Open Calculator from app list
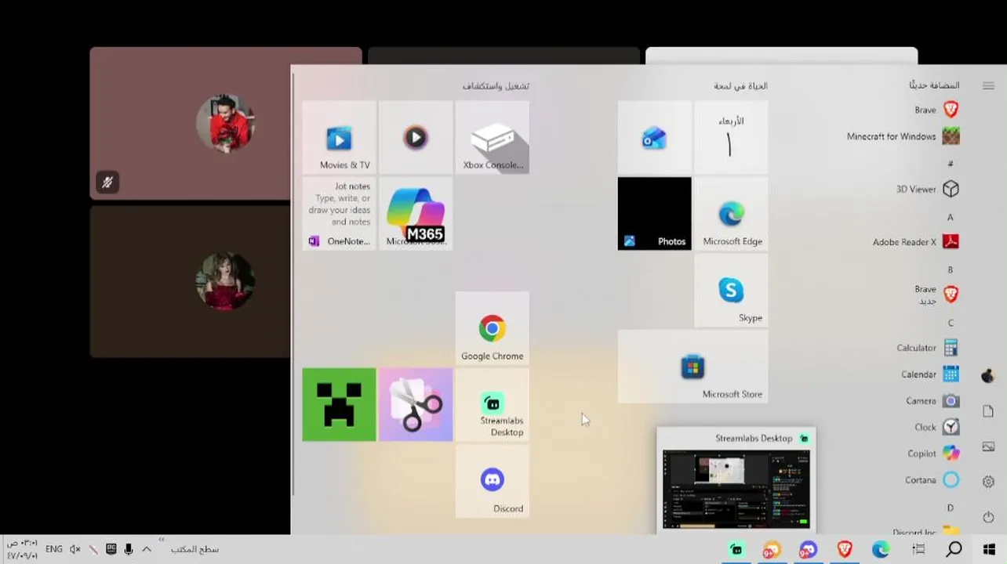 [x=928, y=348]
